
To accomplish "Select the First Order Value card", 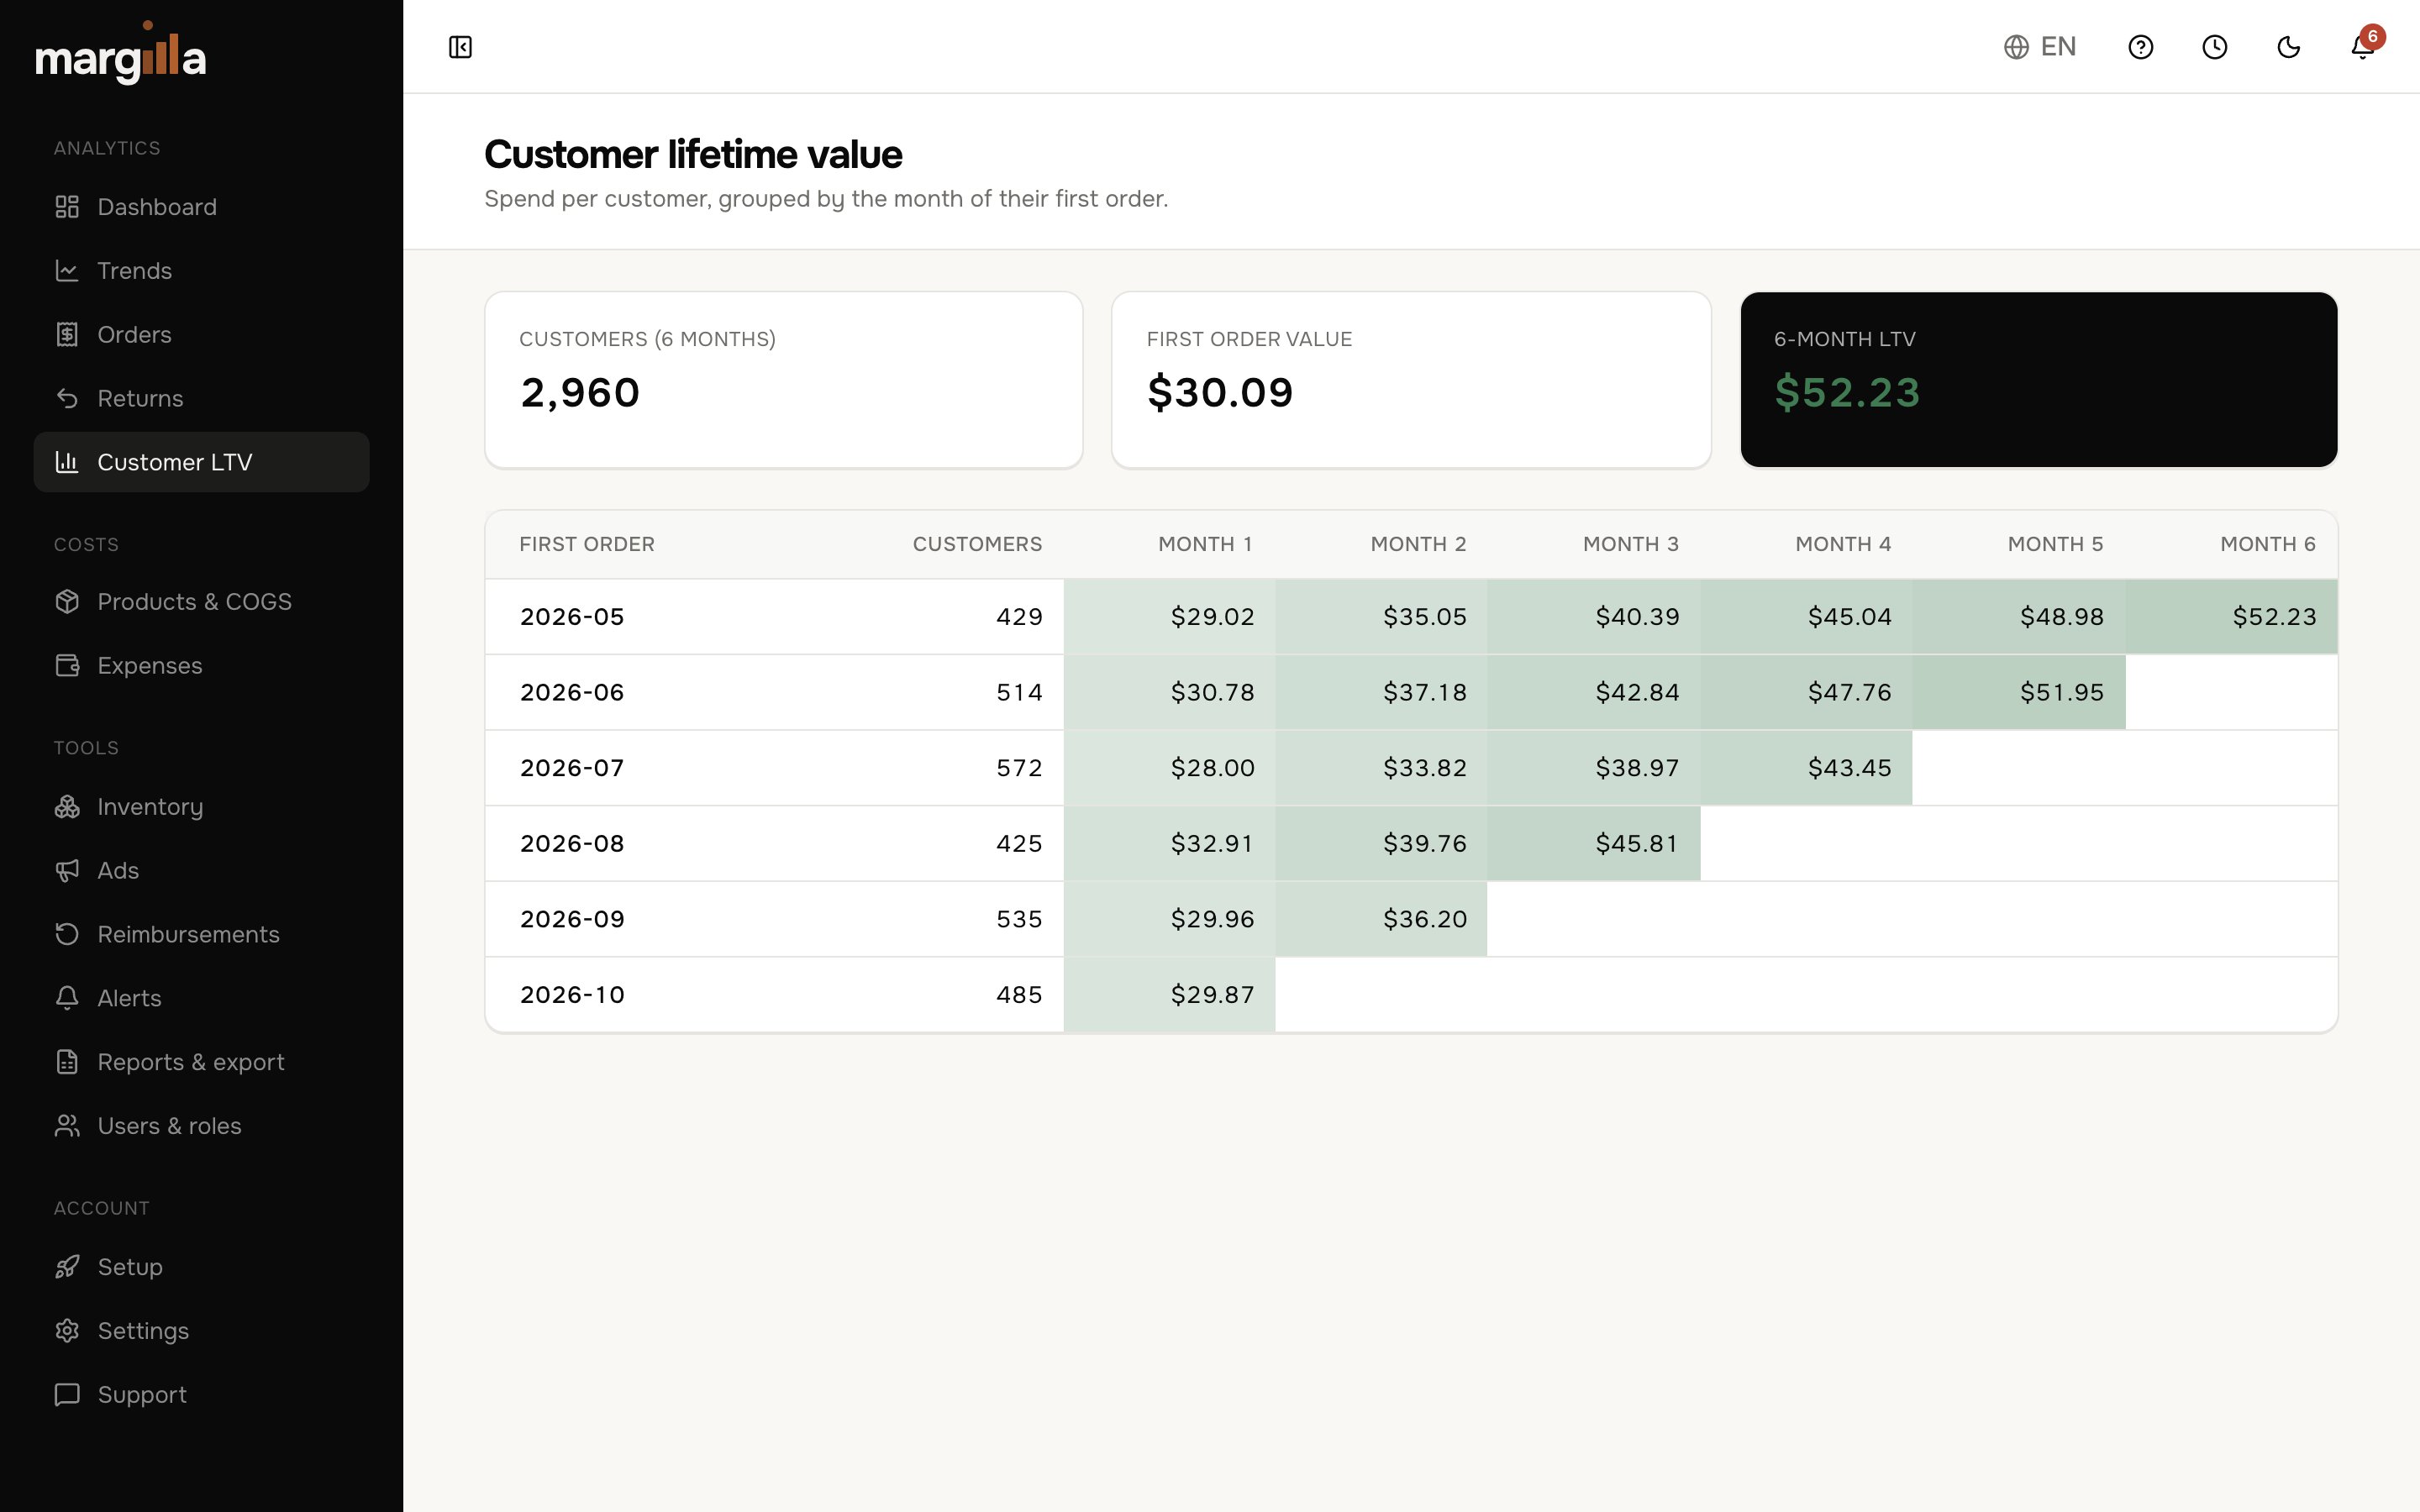I will [1411, 380].
